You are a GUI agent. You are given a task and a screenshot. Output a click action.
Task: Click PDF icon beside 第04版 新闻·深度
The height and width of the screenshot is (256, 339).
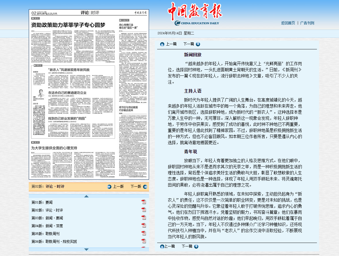tap(144, 226)
